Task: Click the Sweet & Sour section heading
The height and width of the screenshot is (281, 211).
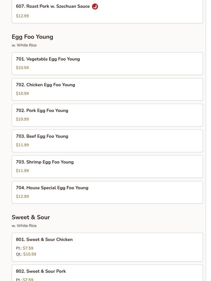Action: [31, 217]
